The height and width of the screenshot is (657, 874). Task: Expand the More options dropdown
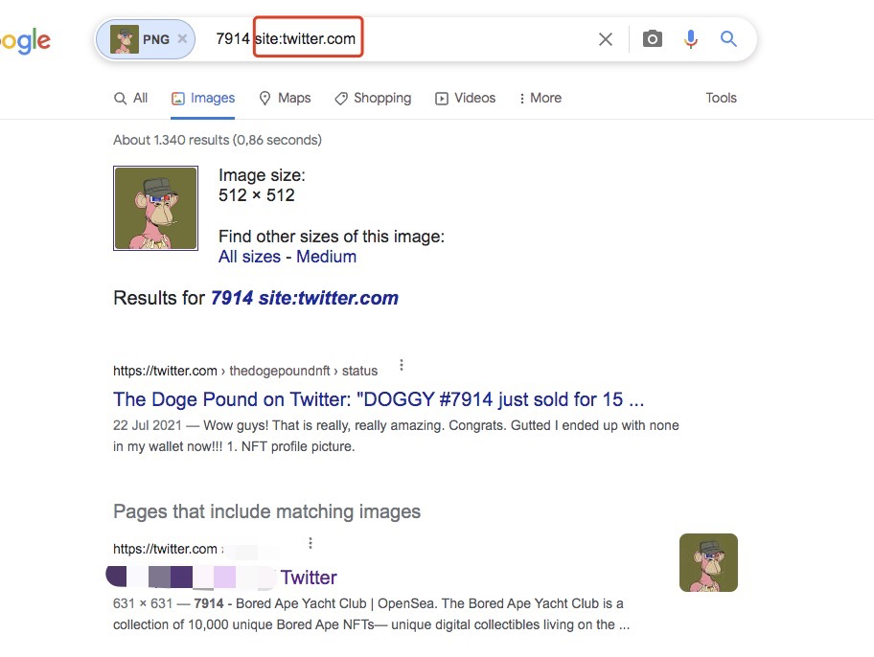(x=540, y=98)
